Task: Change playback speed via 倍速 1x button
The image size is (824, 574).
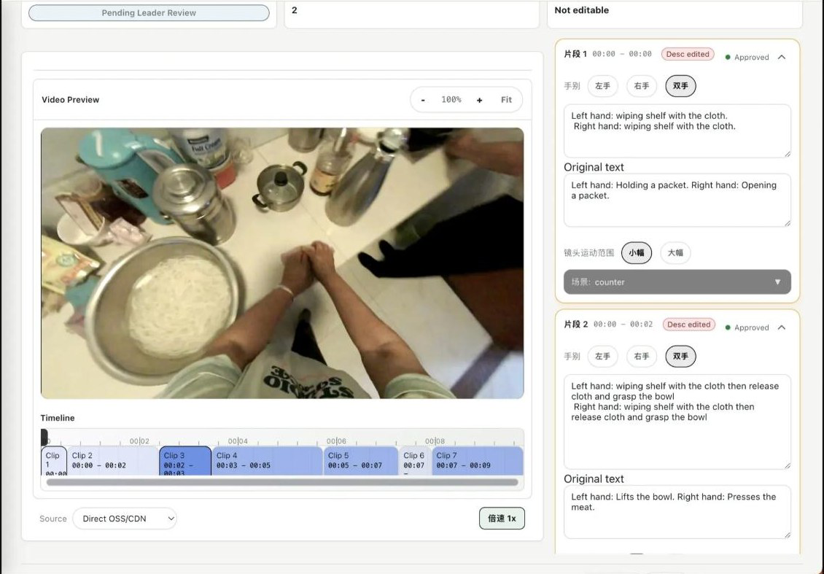Action: (x=502, y=519)
